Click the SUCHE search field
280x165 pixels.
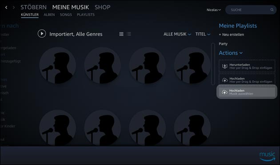click(251, 10)
